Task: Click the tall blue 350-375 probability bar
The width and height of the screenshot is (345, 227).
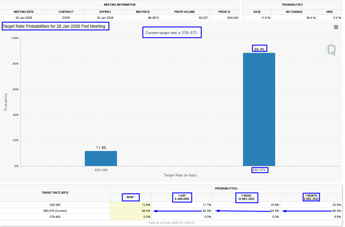Action: coord(259,109)
